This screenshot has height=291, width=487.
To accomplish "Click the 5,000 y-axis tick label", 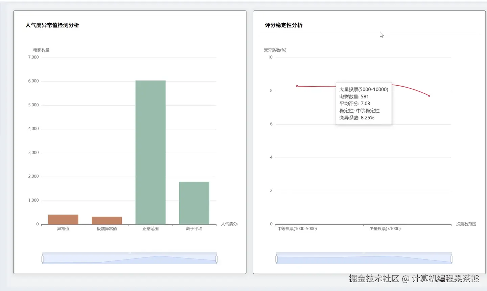I will (x=33, y=105).
